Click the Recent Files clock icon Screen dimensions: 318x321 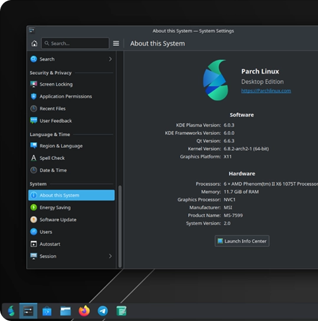tap(34, 109)
